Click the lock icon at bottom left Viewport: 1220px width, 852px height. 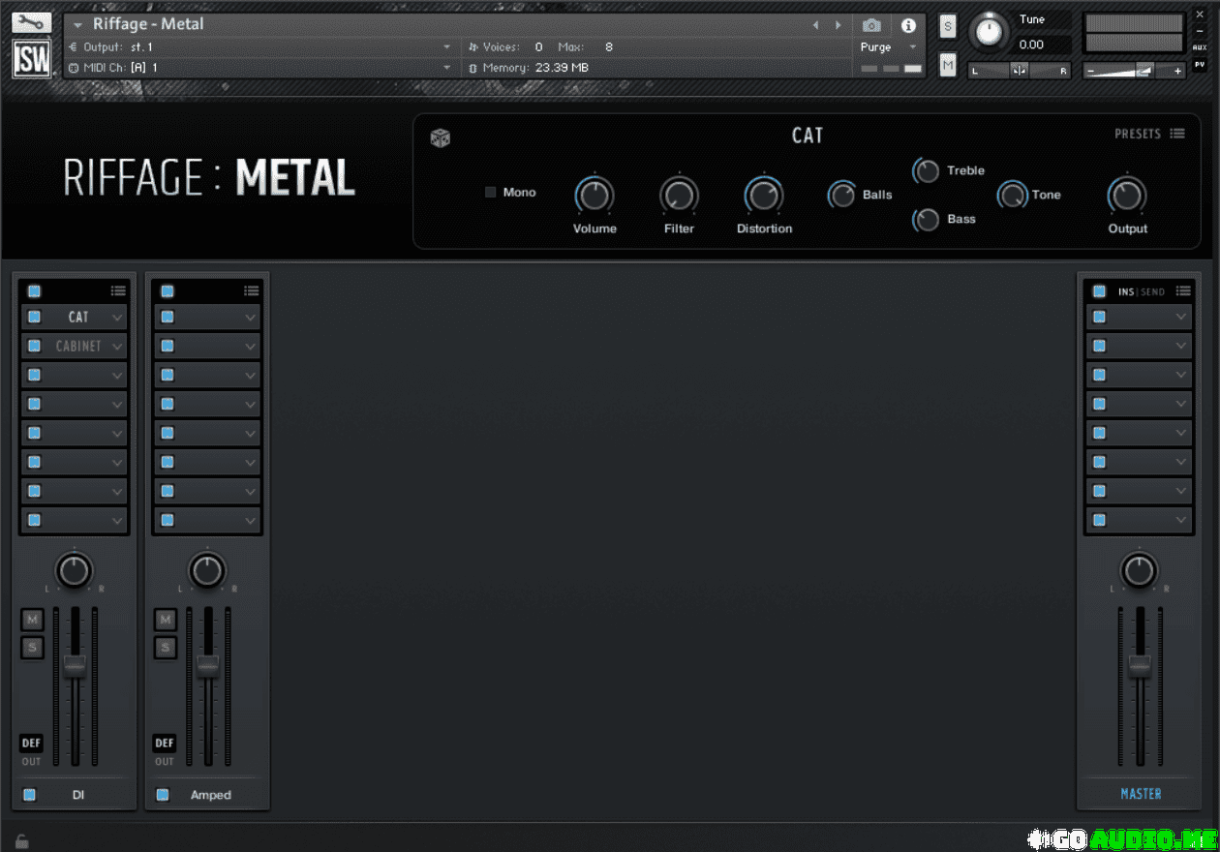pyautogui.click(x=21, y=841)
